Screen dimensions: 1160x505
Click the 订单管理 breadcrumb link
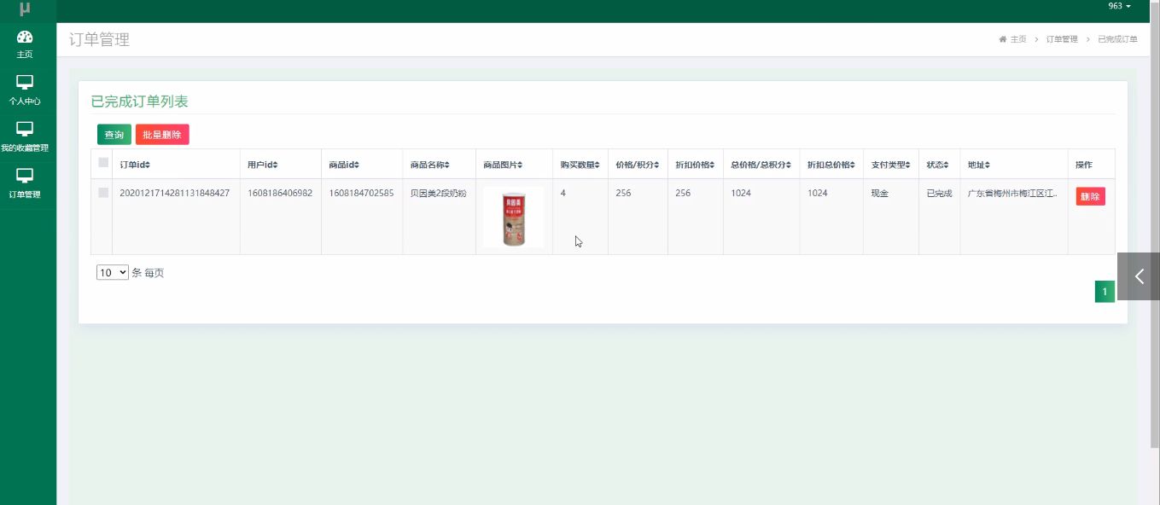click(1062, 39)
